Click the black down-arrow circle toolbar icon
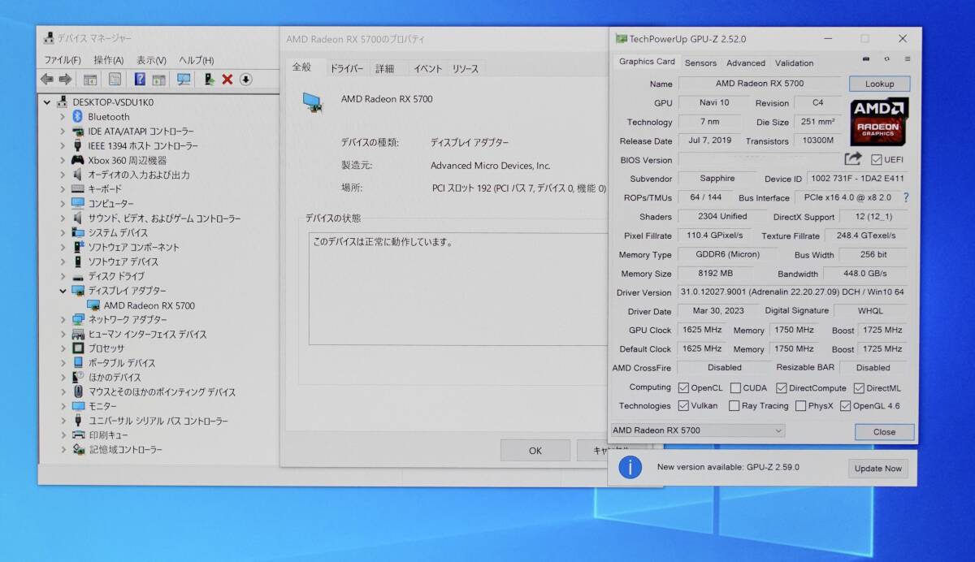The height and width of the screenshot is (562, 975). coord(246,79)
